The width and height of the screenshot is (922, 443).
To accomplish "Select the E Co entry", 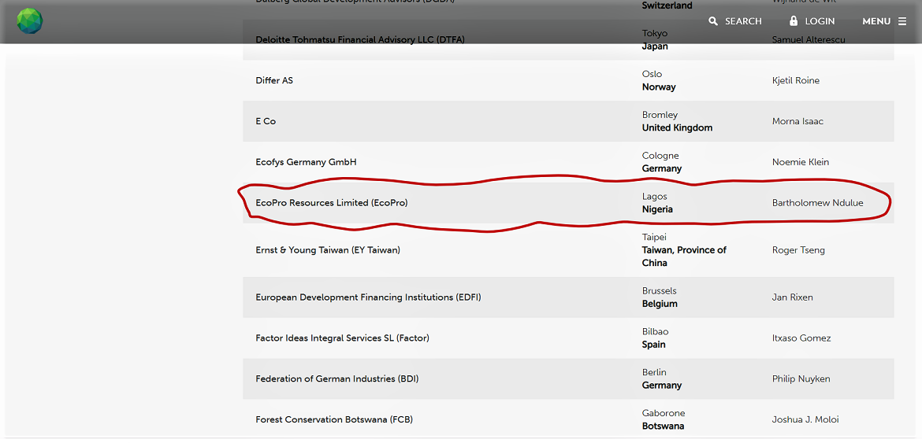I will pos(266,121).
